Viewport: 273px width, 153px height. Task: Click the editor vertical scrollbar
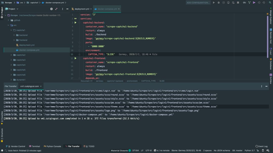pyautogui.click(x=268, y=36)
